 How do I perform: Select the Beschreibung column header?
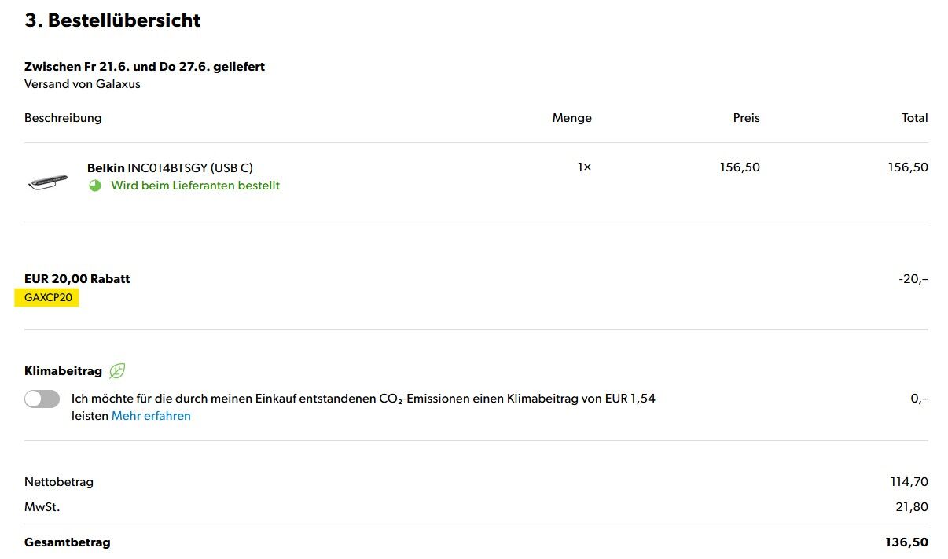[63, 118]
